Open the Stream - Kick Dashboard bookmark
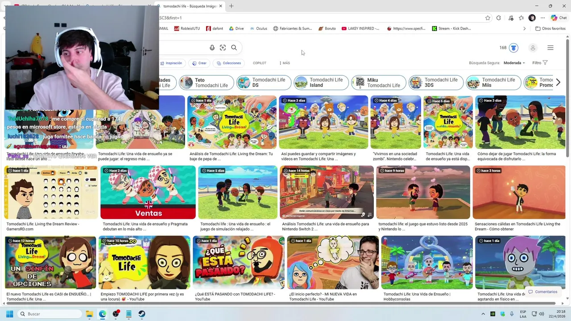 click(451, 29)
